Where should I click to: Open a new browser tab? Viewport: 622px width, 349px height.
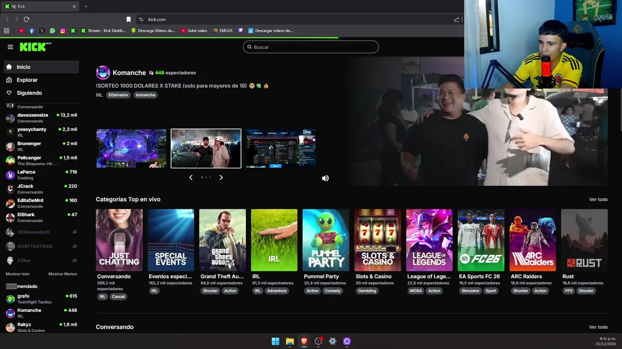pos(86,6)
